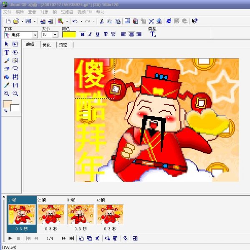Toggle italic text formatting
This screenshot has height=250, width=250.
pos(90,34)
